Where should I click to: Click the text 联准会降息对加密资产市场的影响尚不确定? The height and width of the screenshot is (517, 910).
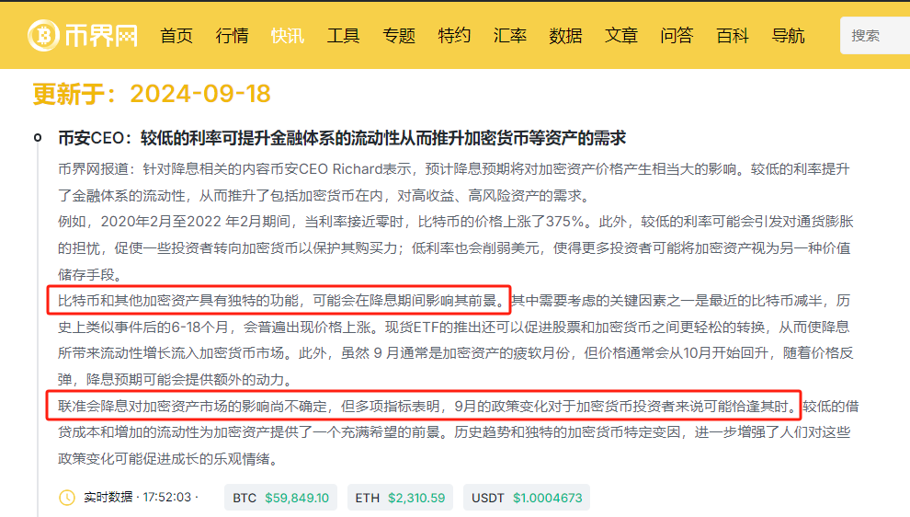193,406
